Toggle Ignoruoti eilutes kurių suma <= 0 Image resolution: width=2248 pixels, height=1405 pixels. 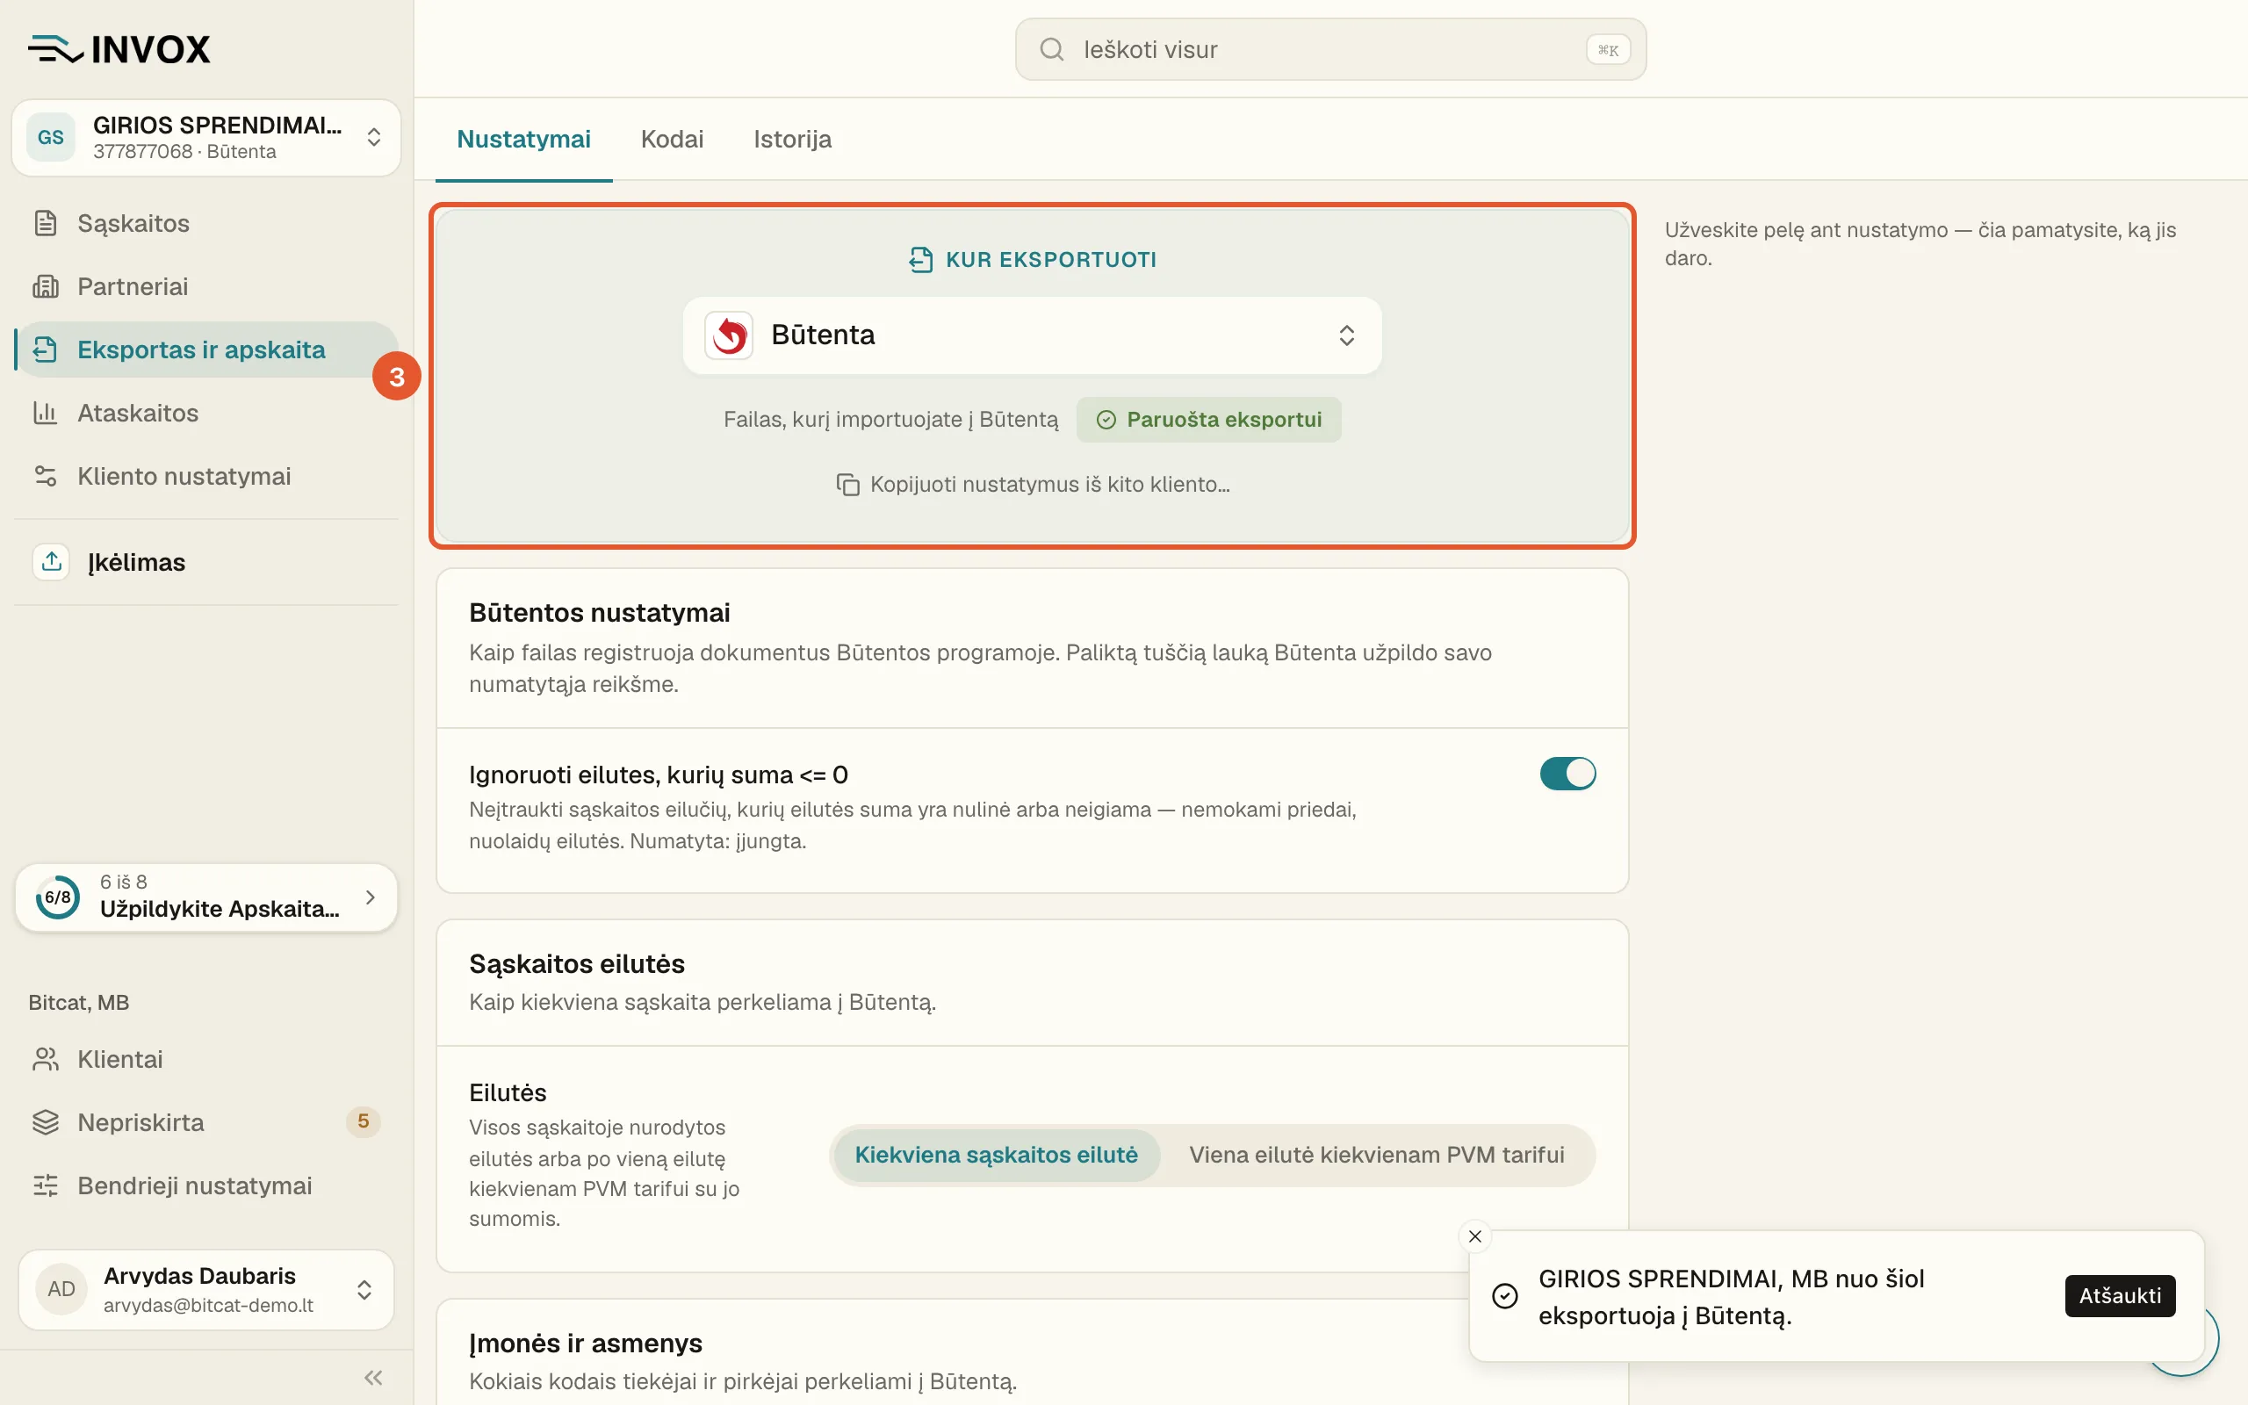(x=1568, y=773)
